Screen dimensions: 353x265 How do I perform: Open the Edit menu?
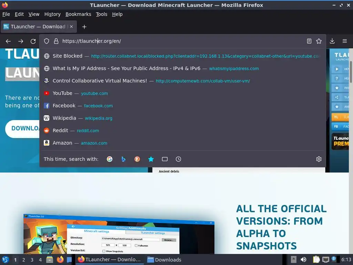point(19,14)
